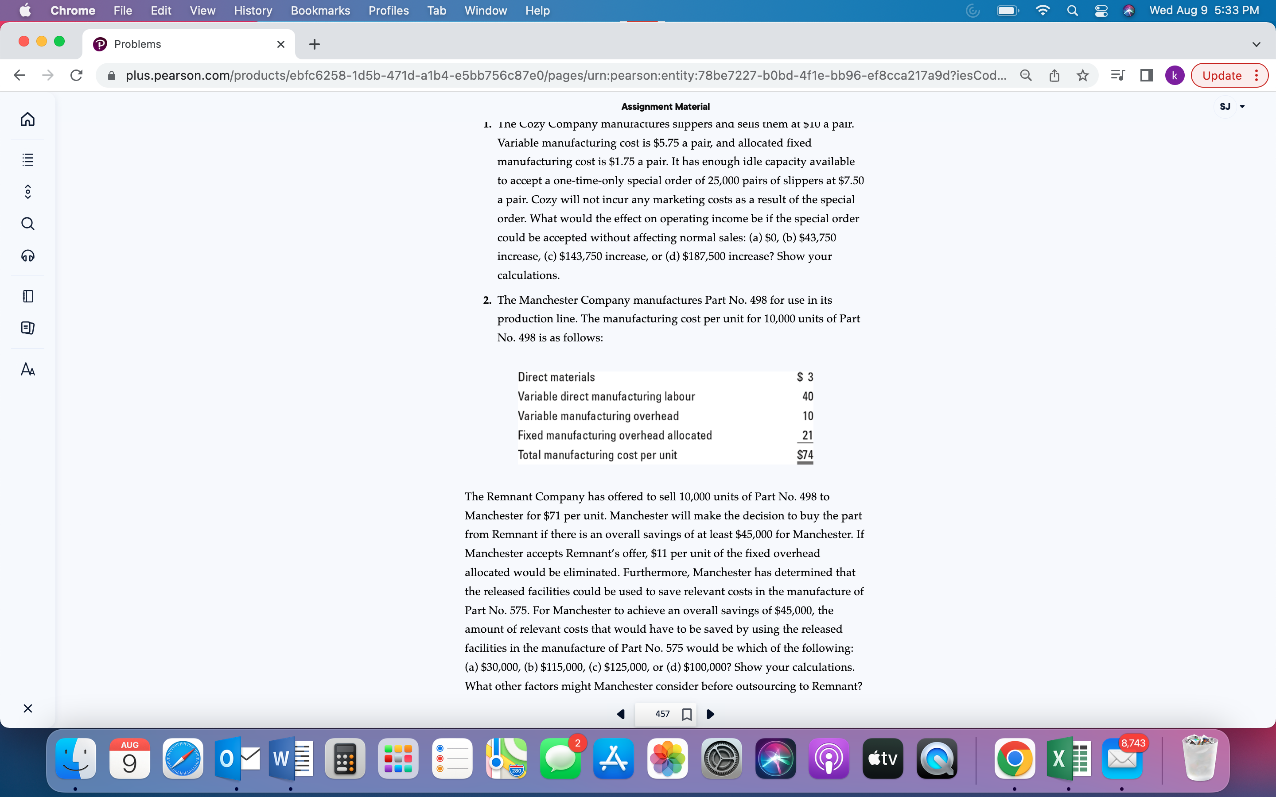Star this page in the address bar
1276x797 pixels.
coord(1082,75)
